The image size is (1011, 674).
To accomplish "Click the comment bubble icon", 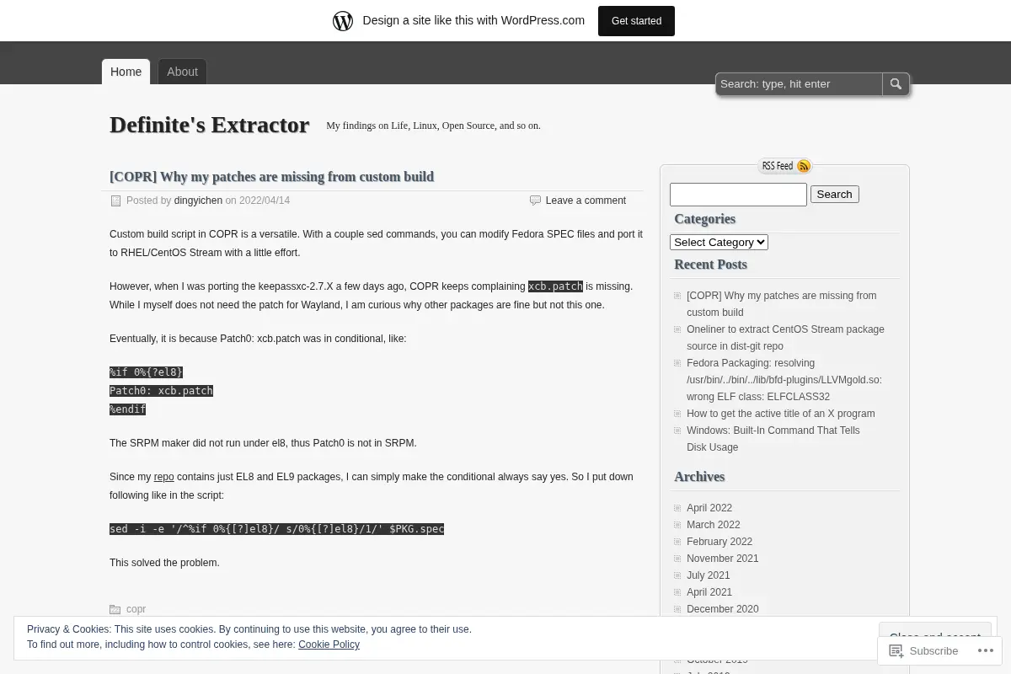I will (535, 201).
